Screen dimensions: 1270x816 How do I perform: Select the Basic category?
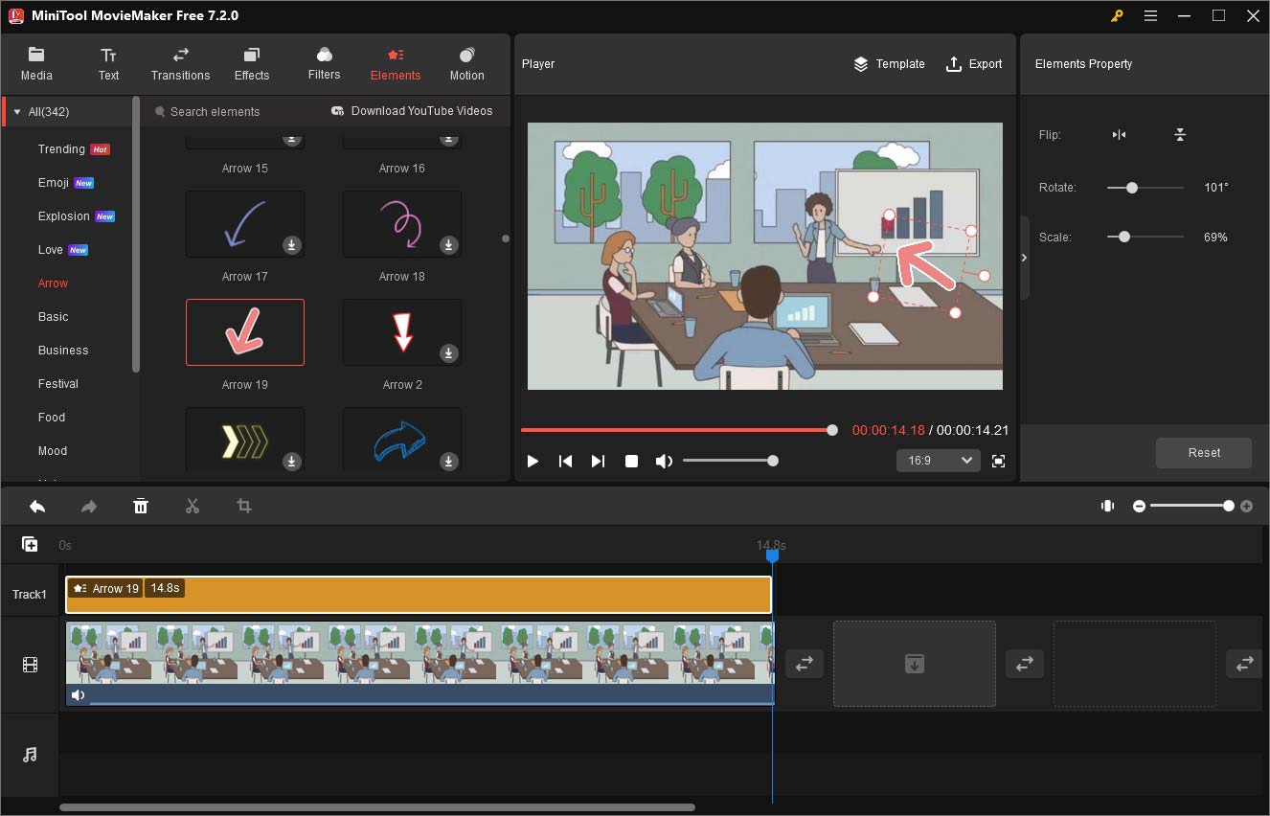54,317
